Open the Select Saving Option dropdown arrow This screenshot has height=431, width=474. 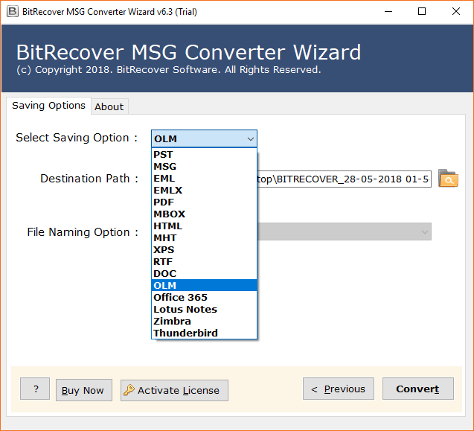pyautogui.click(x=250, y=138)
